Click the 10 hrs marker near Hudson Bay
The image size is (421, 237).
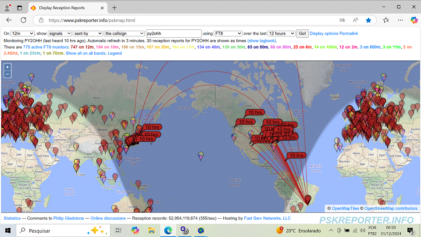tap(255, 113)
